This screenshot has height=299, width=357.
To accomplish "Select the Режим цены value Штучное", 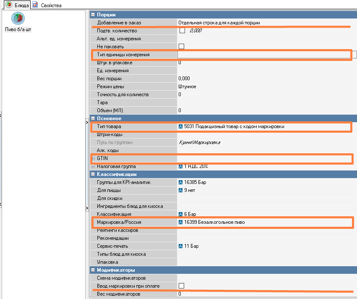I will pyautogui.click(x=187, y=87).
